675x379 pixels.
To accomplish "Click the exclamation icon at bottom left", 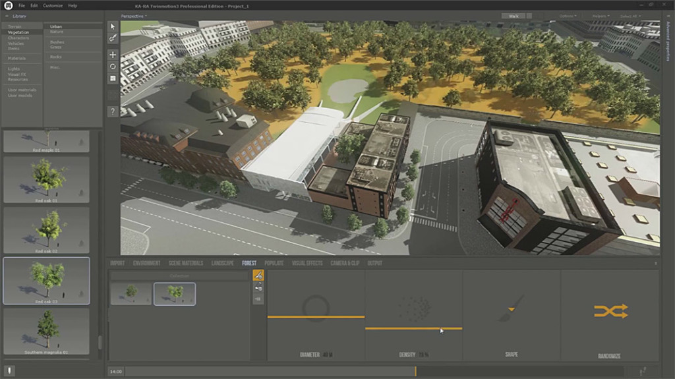I will click(x=9, y=371).
